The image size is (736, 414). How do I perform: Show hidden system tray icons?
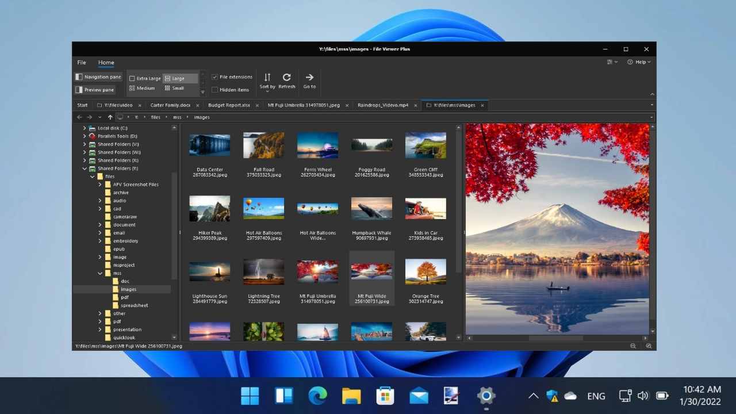point(533,396)
